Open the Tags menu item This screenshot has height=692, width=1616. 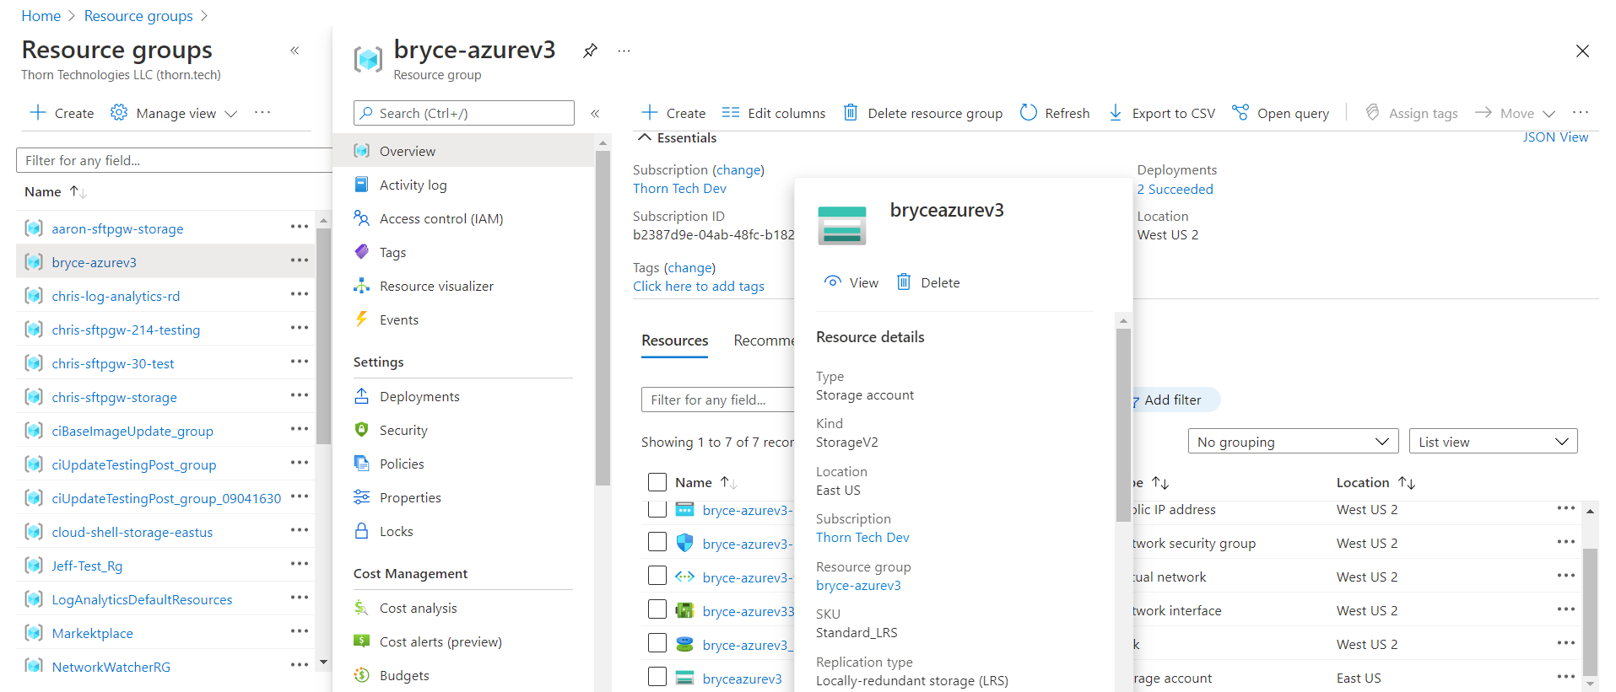click(x=392, y=252)
